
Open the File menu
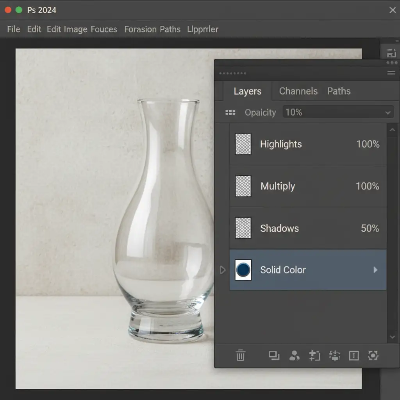(x=14, y=29)
